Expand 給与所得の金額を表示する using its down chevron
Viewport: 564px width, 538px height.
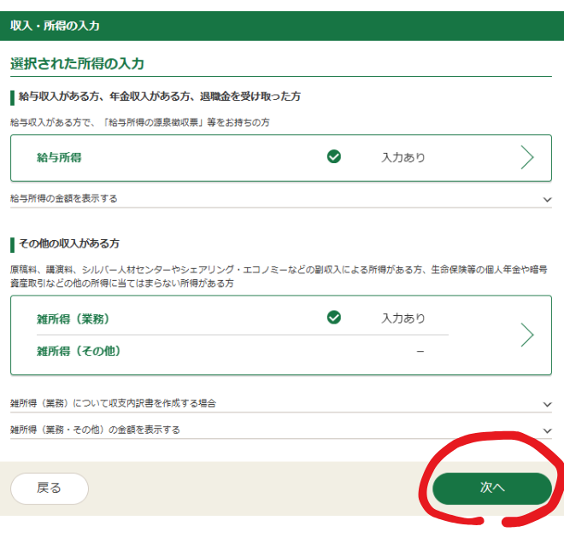click(x=547, y=199)
